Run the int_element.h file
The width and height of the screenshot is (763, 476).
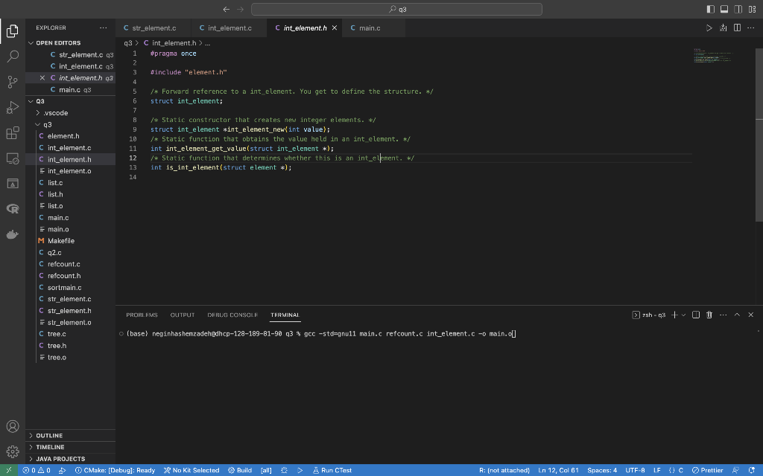click(x=709, y=28)
